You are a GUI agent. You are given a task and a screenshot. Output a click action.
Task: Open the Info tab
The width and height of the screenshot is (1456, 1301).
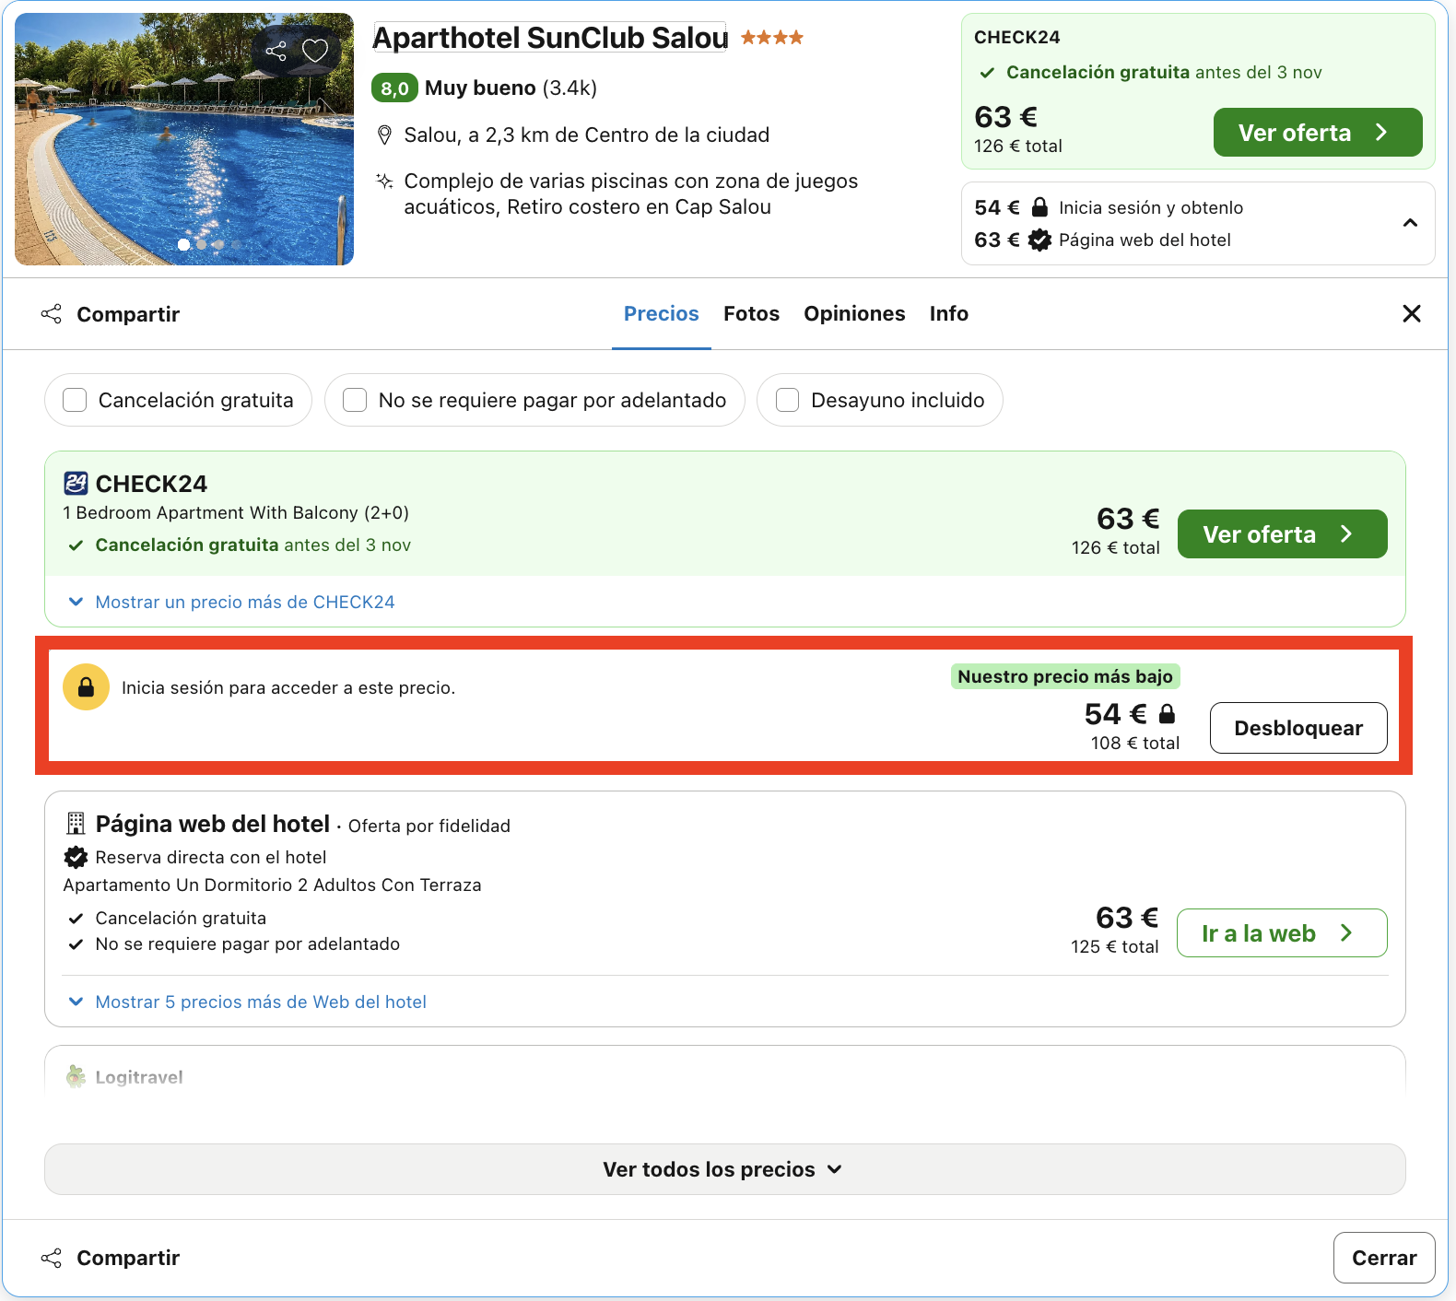pos(948,313)
